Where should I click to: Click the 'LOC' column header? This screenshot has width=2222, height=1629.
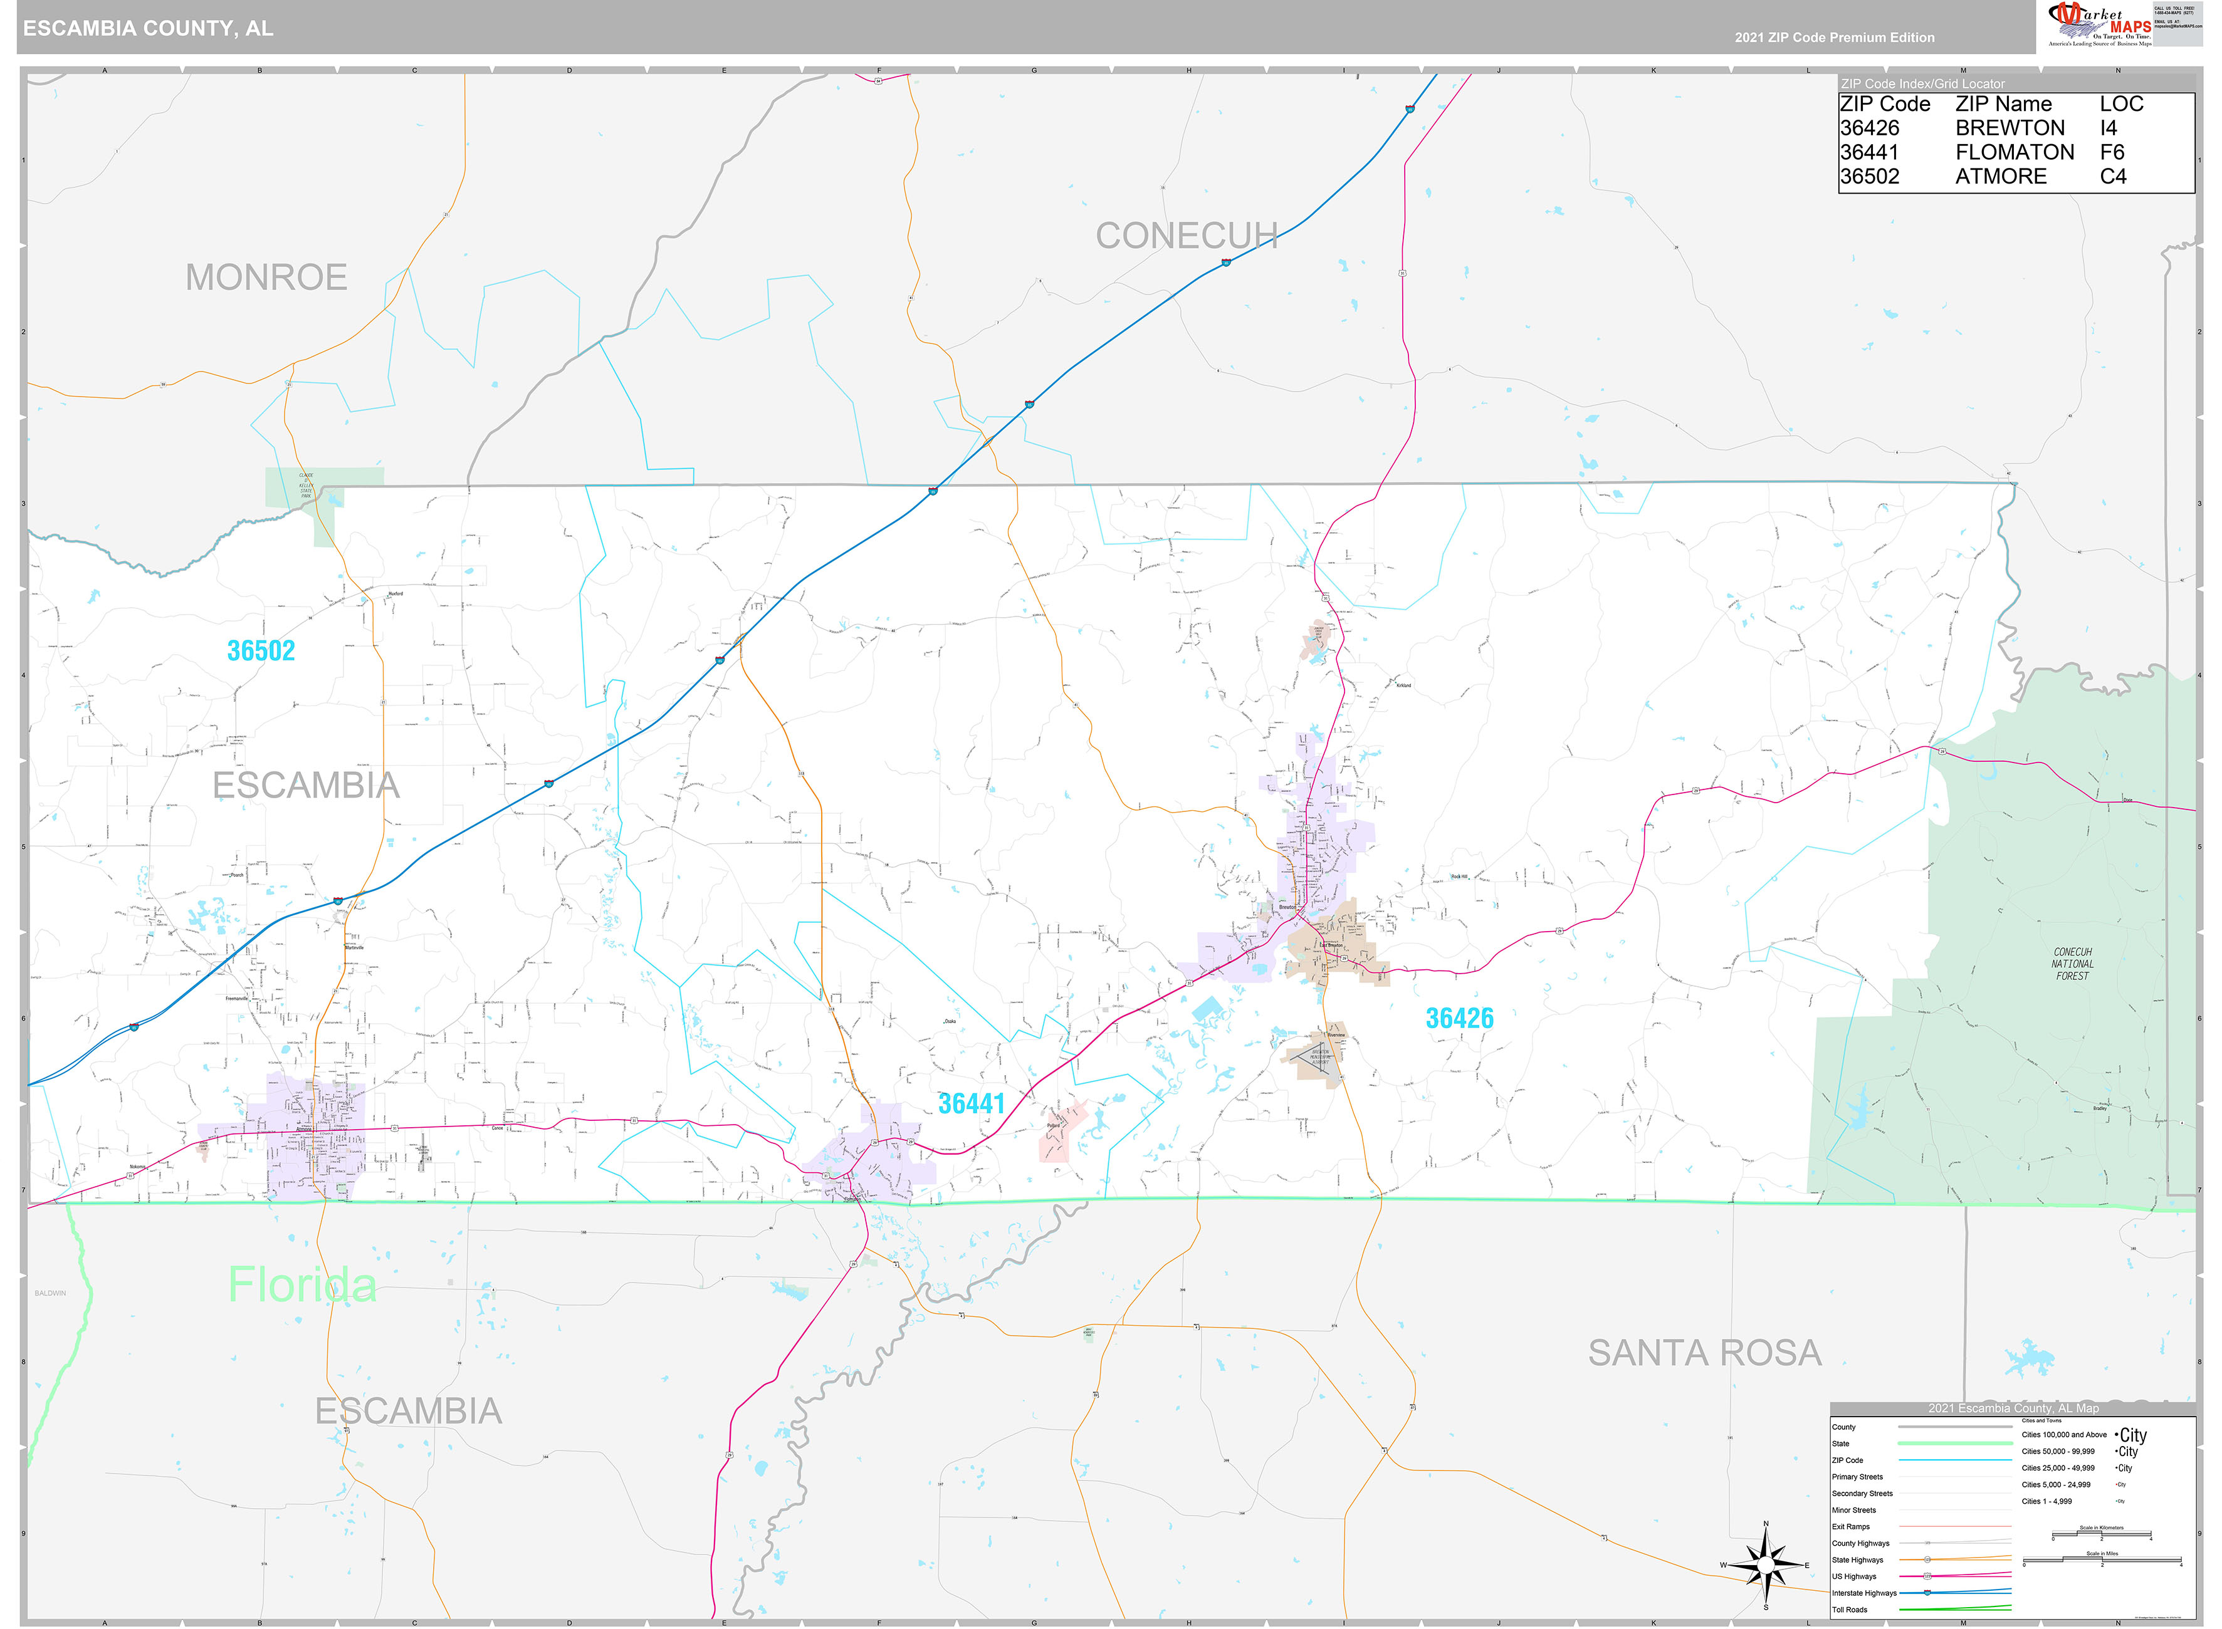tap(2122, 105)
